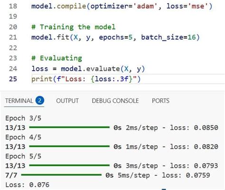
Task: Click the terminal text 'loss: 0.0759'
Action: (186, 175)
